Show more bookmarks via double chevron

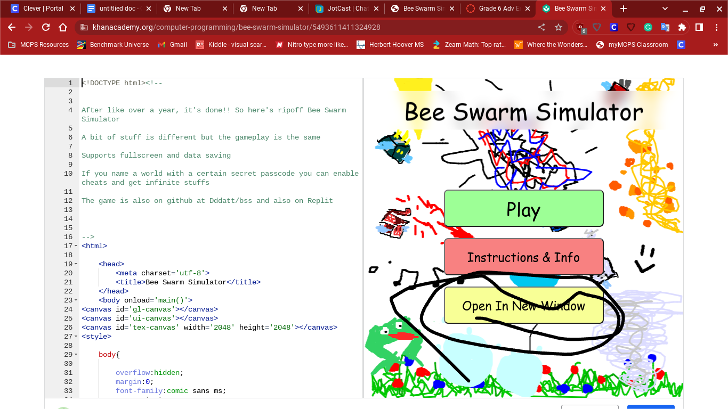[x=716, y=45]
